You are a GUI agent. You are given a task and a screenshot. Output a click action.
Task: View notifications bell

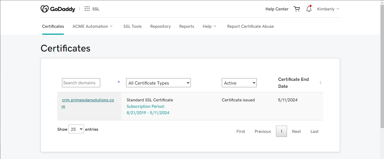click(x=309, y=9)
